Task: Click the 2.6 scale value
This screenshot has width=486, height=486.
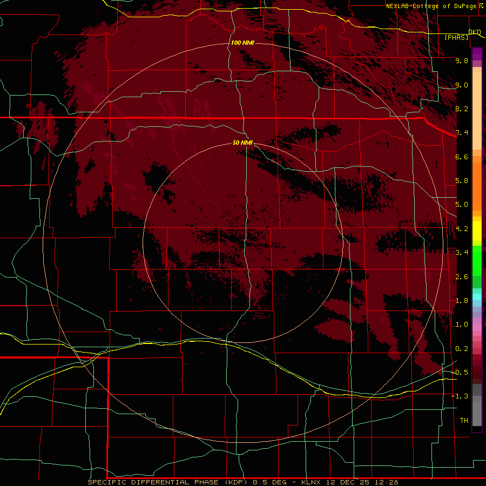Action: tap(462, 277)
